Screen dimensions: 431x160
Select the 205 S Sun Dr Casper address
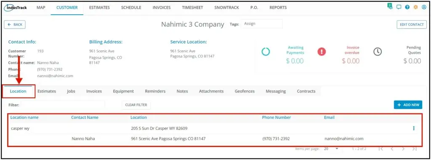click(159, 128)
